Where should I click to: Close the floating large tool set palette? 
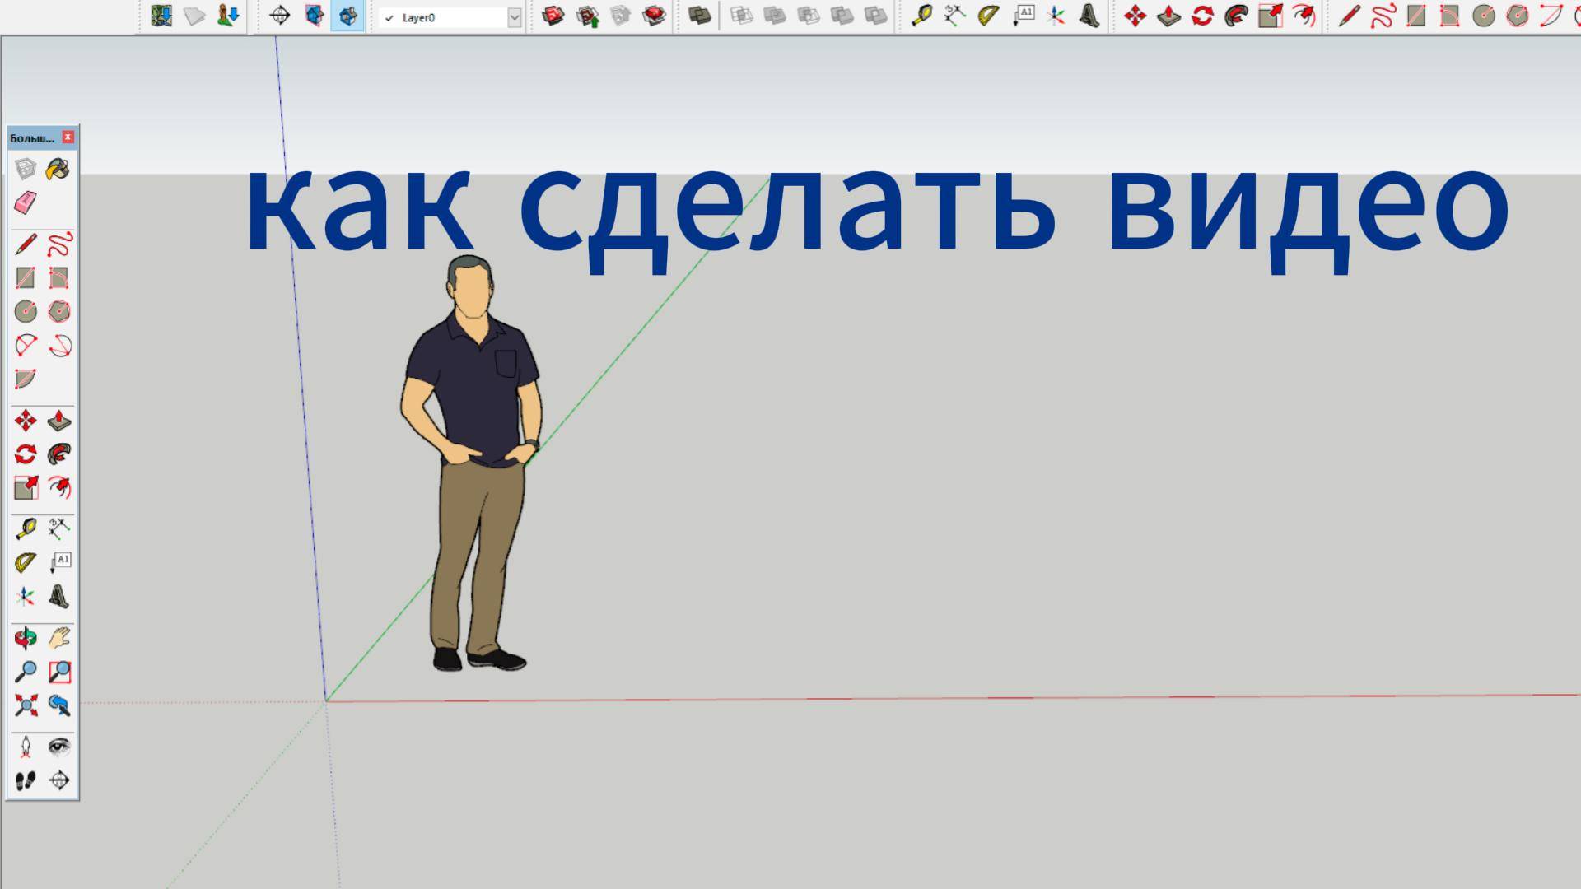[x=68, y=137]
